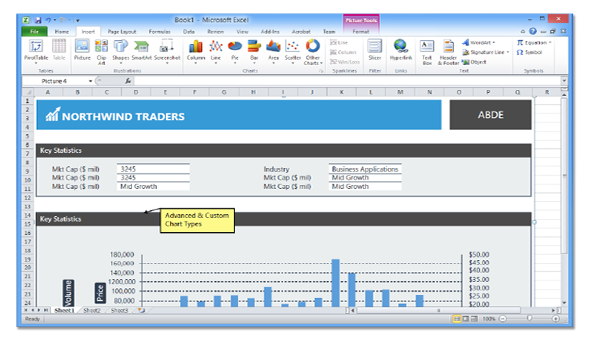
Task: Insert a SmartArt graphic
Action: [x=142, y=50]
